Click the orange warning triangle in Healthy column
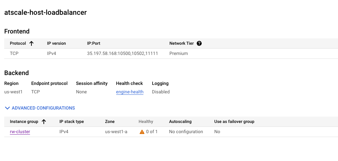338x161 pixels. tap(142, 132)
